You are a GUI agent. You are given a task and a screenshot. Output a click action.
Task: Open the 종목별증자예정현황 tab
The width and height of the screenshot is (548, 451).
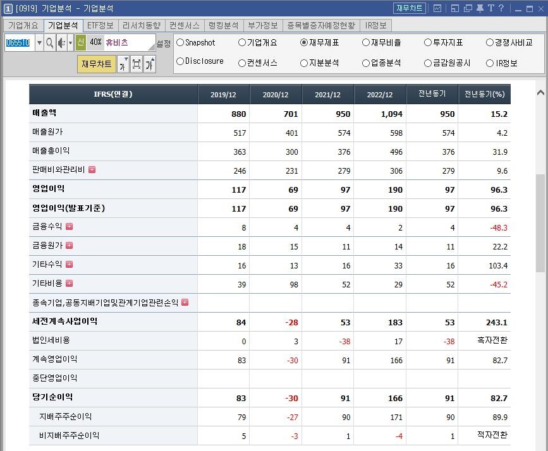click(x=321, y=25)
